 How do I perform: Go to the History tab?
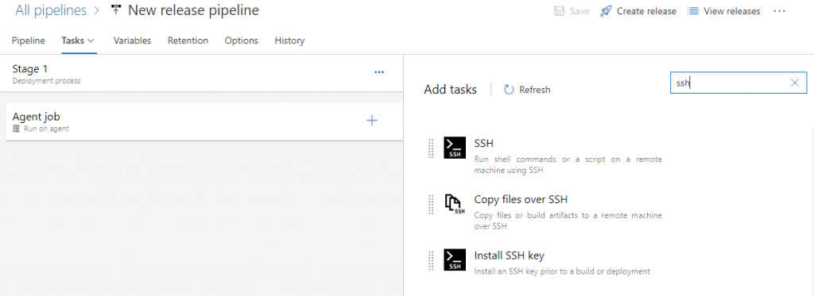tap(289, 40)
